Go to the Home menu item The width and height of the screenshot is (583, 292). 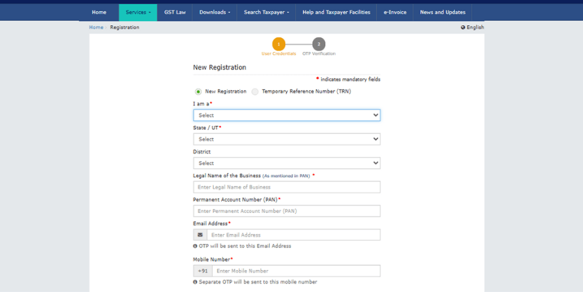(99, 12)
